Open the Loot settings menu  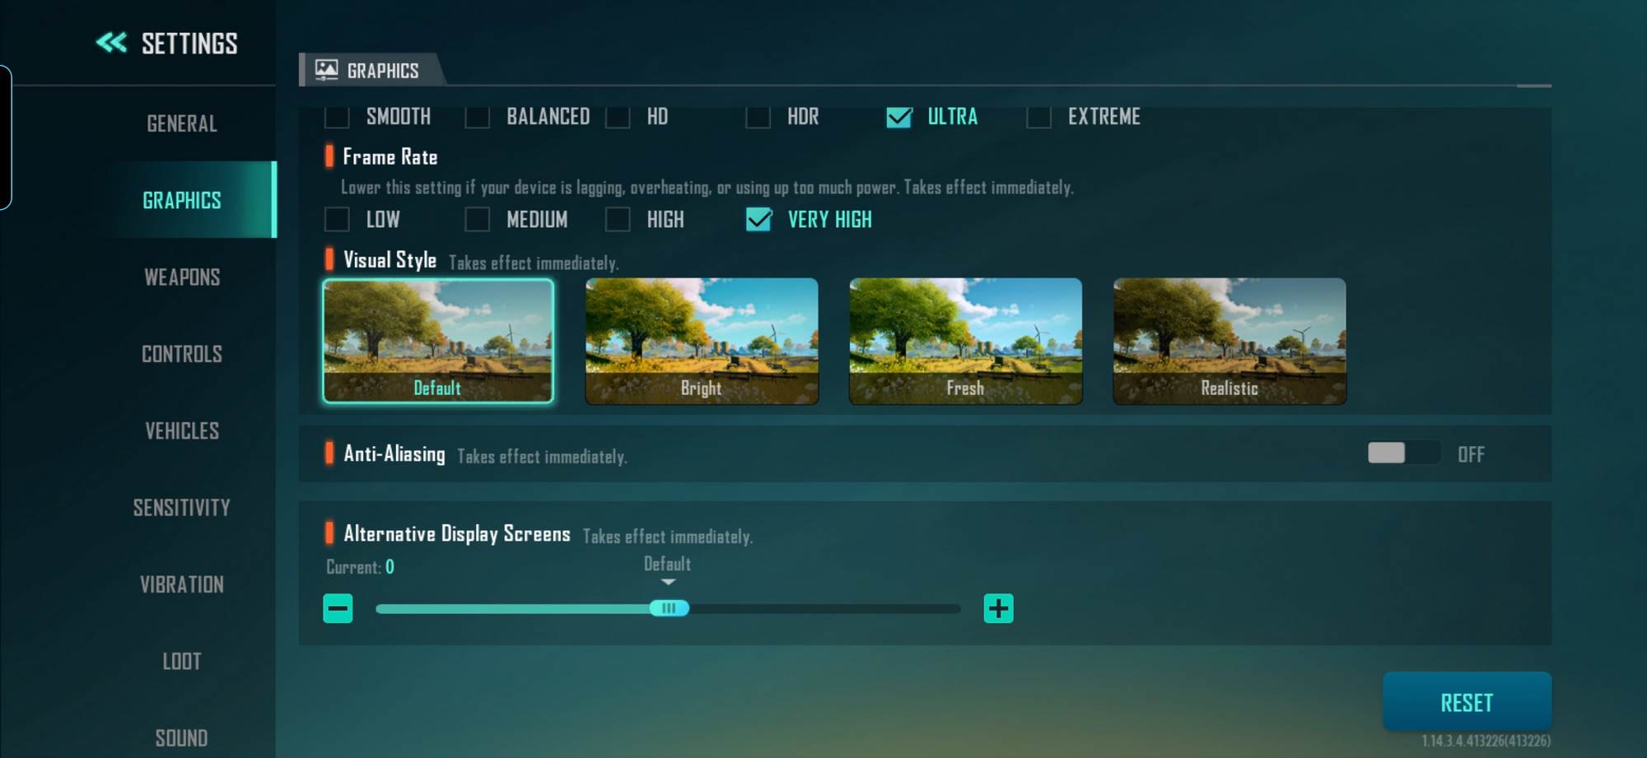tap(182, 661)
